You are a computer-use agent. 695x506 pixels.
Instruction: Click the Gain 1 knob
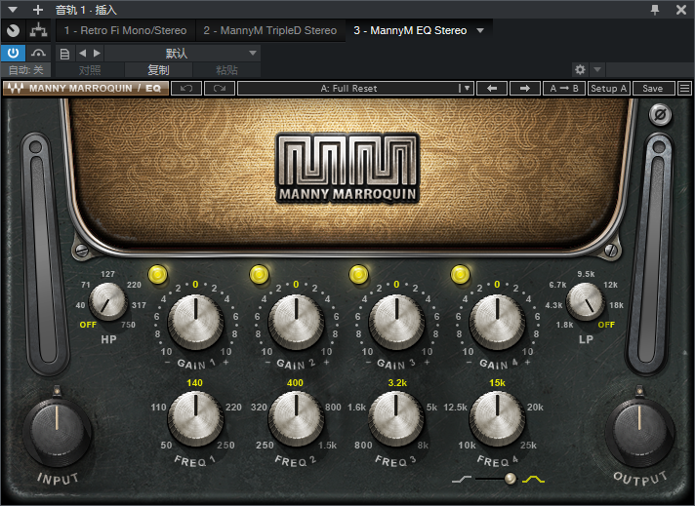pyautogui.click(x=195, y=322)
